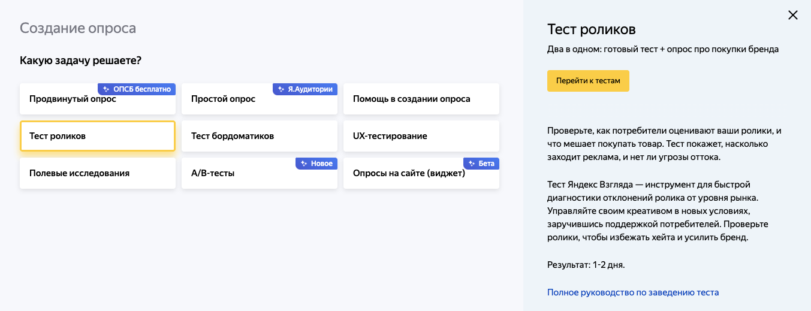Close the survey creation dialog

click(792, 16)
